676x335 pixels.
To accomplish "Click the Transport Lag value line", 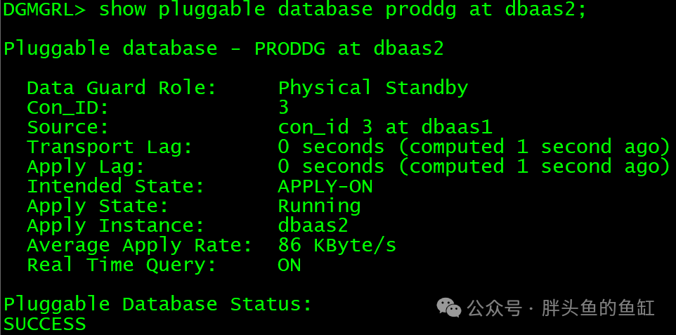I will (x=474, y=147).
